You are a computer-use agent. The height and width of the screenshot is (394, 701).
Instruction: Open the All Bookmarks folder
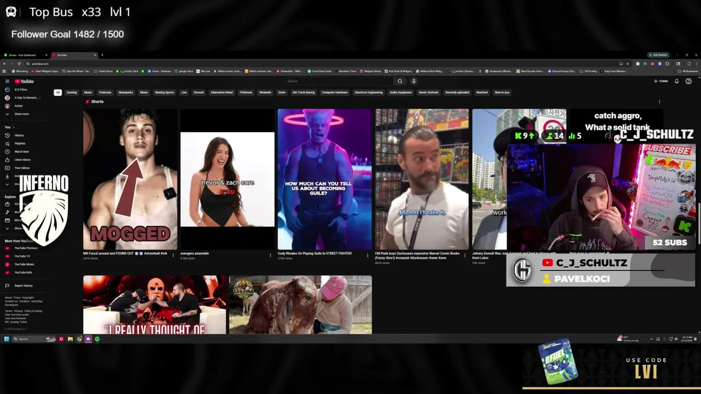tap(688, 71)
